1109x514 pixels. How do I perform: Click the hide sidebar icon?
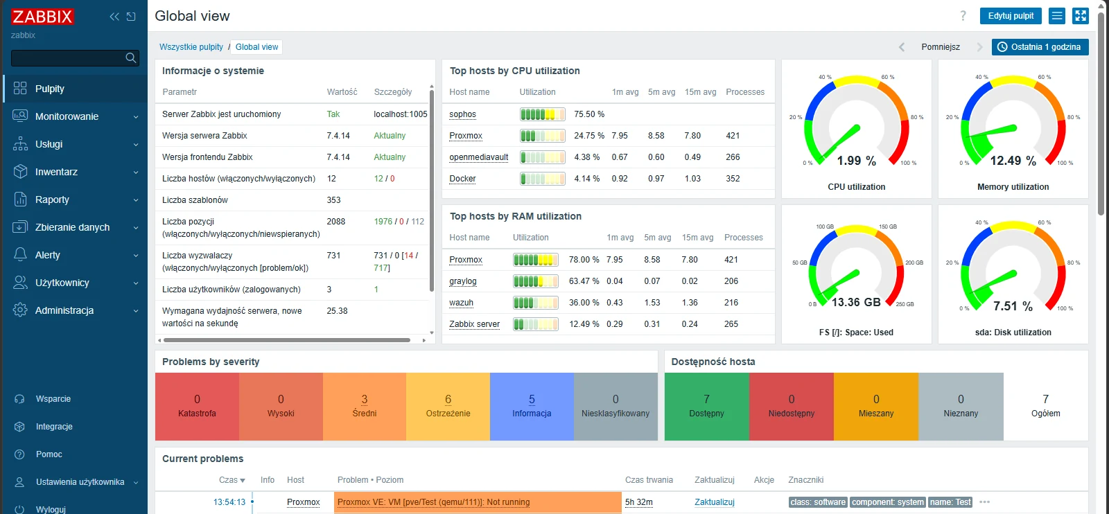pyautogui.click(x=131, y=17)
